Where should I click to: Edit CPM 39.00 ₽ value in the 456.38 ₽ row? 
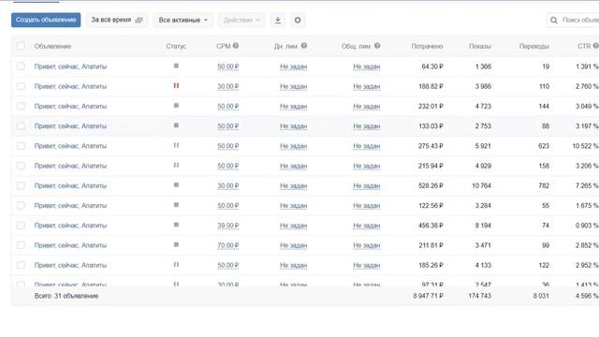pyautogui.click(x=228, y=226)
